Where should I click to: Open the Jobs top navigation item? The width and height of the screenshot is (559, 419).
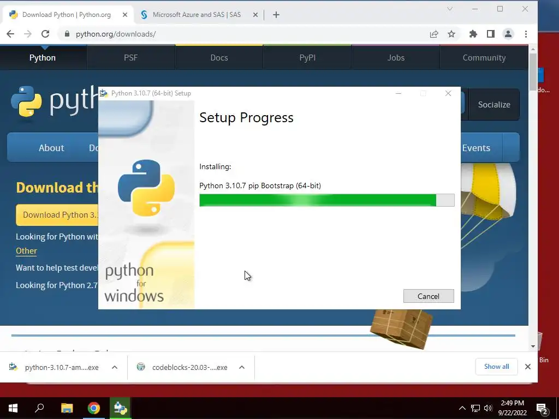pos(396,58)
